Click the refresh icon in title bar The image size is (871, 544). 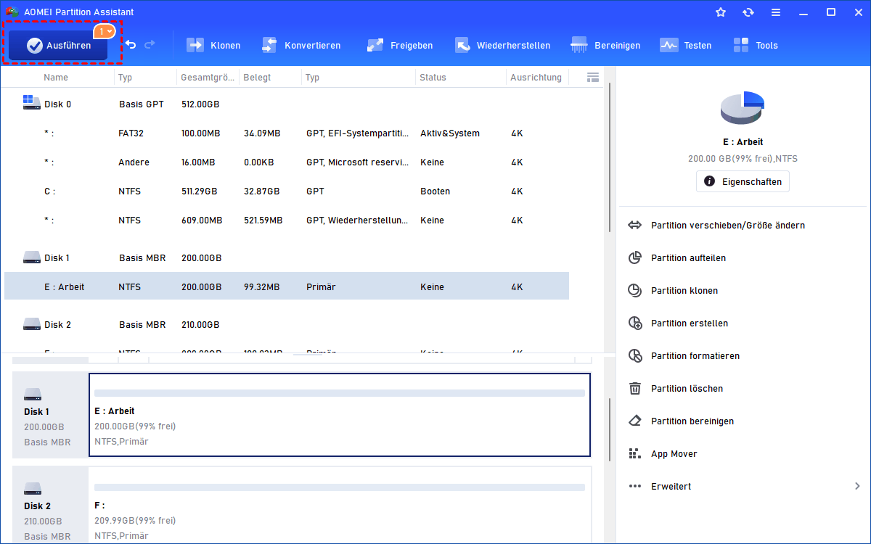coord(748,12)
